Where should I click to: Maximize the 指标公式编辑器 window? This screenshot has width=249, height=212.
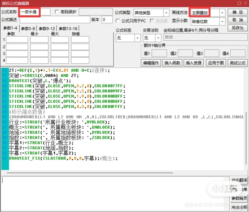[x=239, y=3]
